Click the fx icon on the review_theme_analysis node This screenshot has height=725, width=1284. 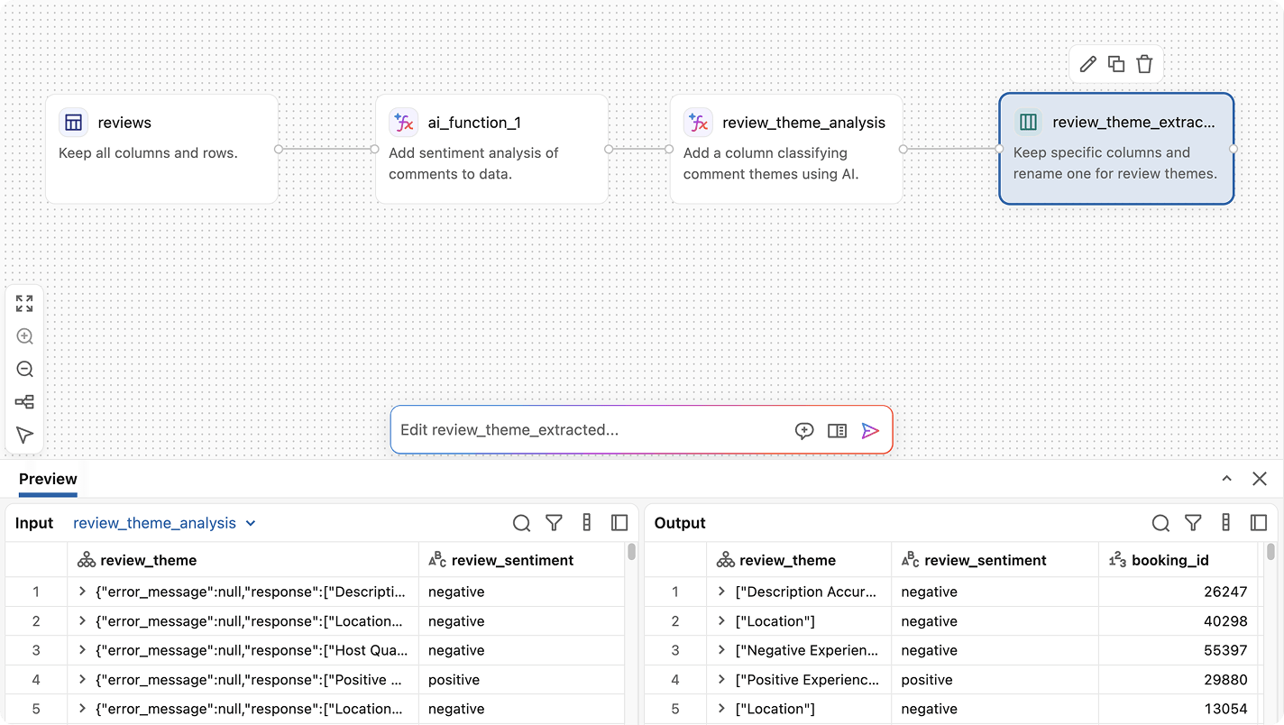pos(698,123)
